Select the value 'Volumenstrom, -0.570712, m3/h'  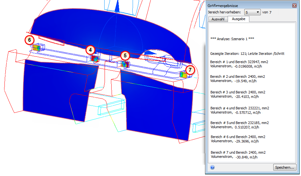[236, 113]
